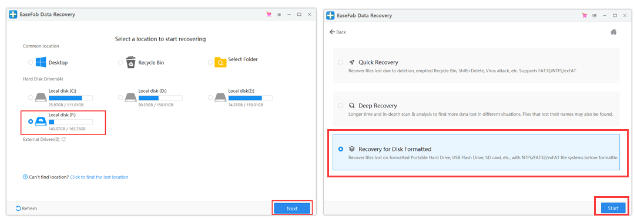This screenshot has height=222, width=634.
Task: Click 'External Drivers(0)' label
Action: tap(41, 139)
